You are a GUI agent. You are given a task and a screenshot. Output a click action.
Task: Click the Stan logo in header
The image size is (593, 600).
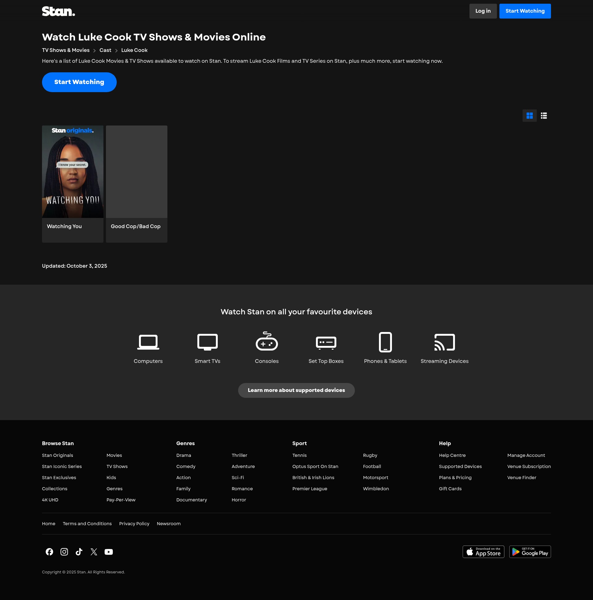[58, 11]
